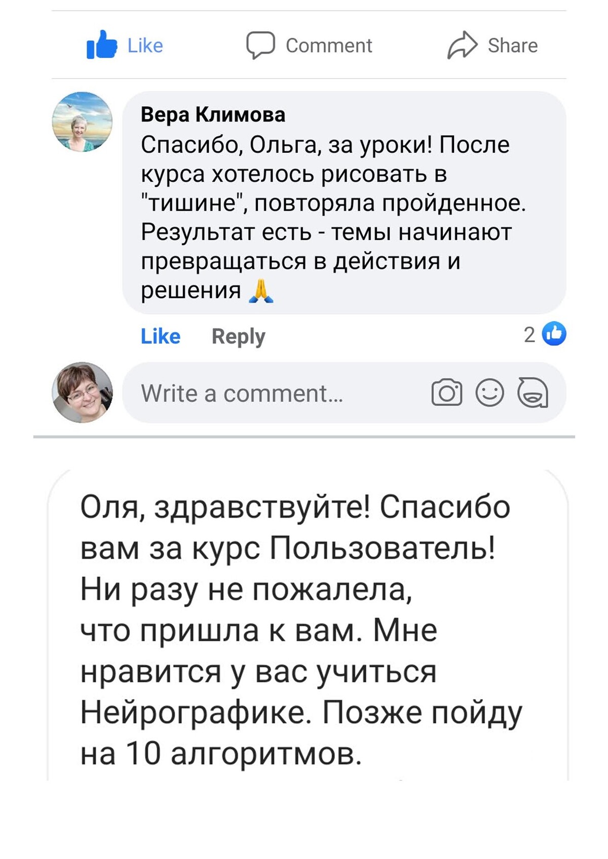Like Вера Климова's comment
This screenshot has height=859, width=608.
[x=160, y=336]
